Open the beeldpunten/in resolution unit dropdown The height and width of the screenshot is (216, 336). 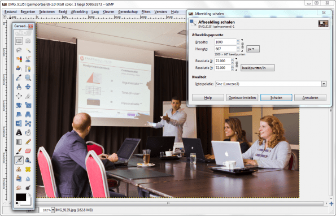[258, 68]
